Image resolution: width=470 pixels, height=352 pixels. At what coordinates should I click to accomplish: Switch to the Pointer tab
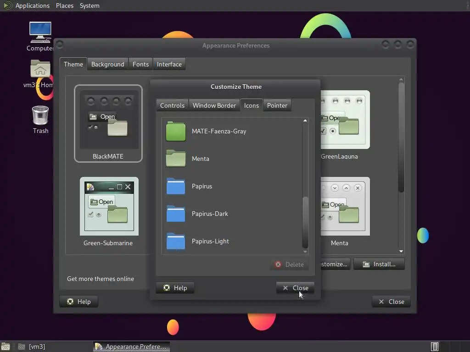tap(277, 105)
